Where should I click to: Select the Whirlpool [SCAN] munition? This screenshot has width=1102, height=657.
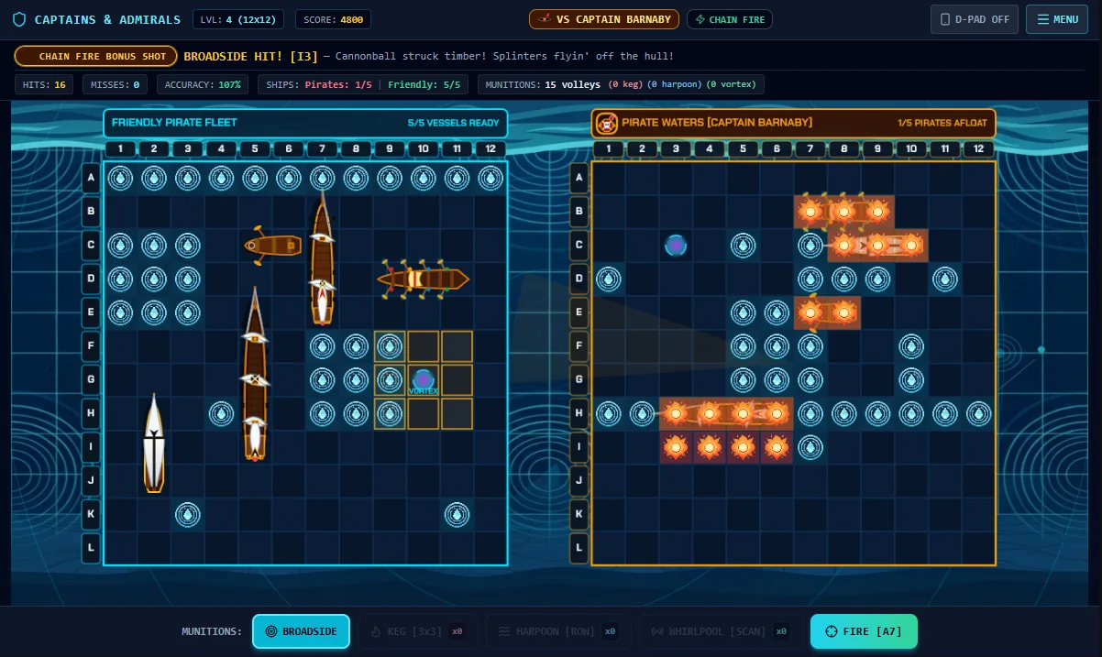720,631
